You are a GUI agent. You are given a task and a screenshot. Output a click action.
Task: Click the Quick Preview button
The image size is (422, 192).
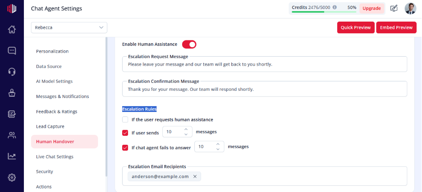pos(356,28)
